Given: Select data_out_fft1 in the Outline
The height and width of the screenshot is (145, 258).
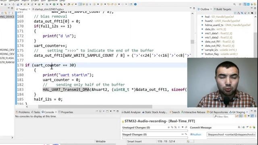Looking at the screenshot, I should (219, 41).
